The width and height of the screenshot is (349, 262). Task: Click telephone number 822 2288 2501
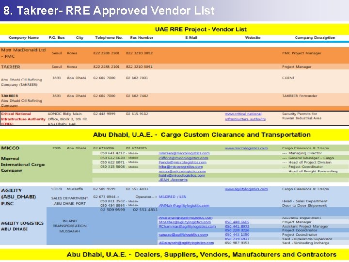tap(106, 53)
